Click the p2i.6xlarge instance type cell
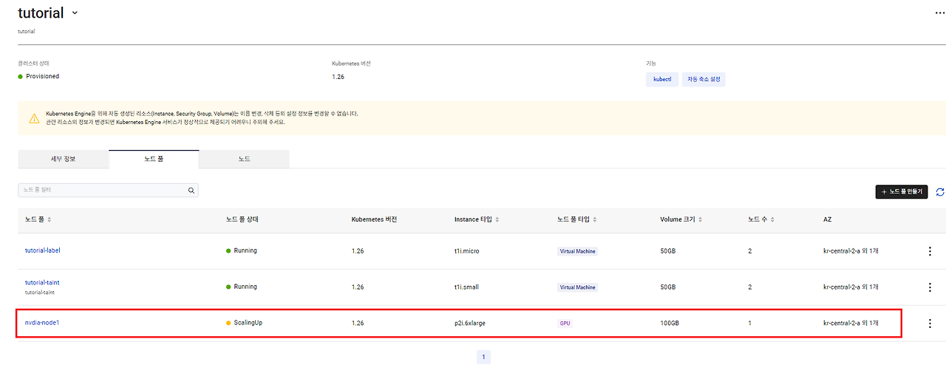946x376 pixels. (470, 323)
